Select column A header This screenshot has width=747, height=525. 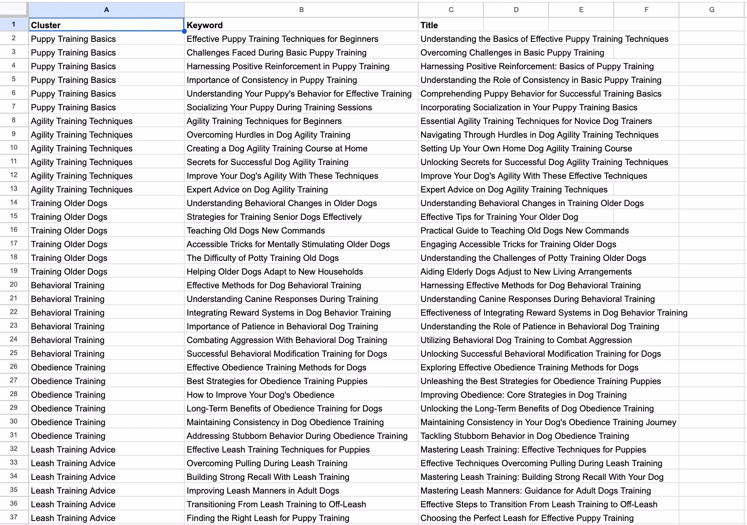(x=106, y=10)
